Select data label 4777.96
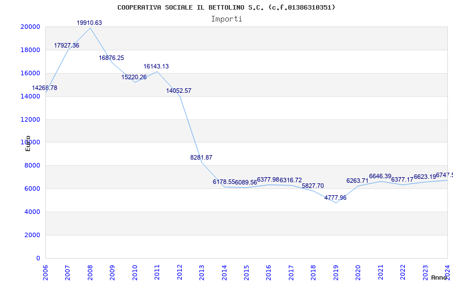 pyautogui.click(x=335, y=198)
